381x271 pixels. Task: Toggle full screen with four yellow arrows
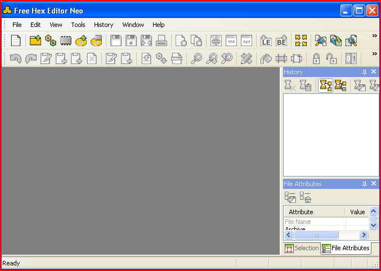(x=301, y=40)
